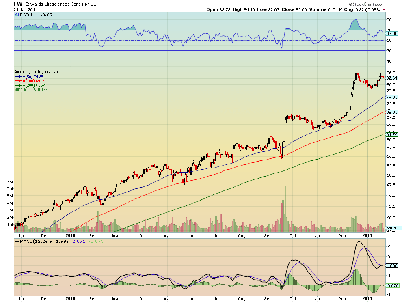Click the StockCharts.com copyright label
The width and height of the screenshot is (402, 302).
367,4
